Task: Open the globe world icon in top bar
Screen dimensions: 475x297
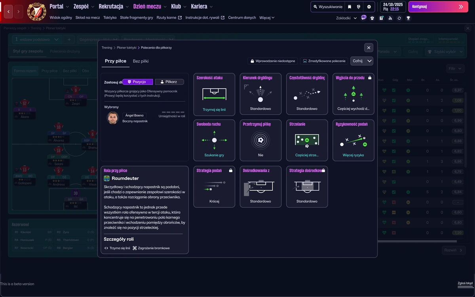Action: pyautogui.click(x=359, y=7)
